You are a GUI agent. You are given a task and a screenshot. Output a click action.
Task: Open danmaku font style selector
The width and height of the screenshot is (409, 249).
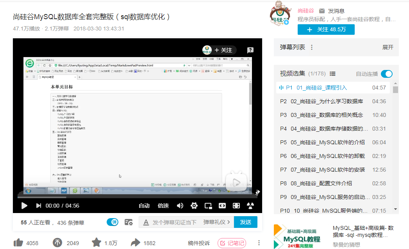pos(146,222)
